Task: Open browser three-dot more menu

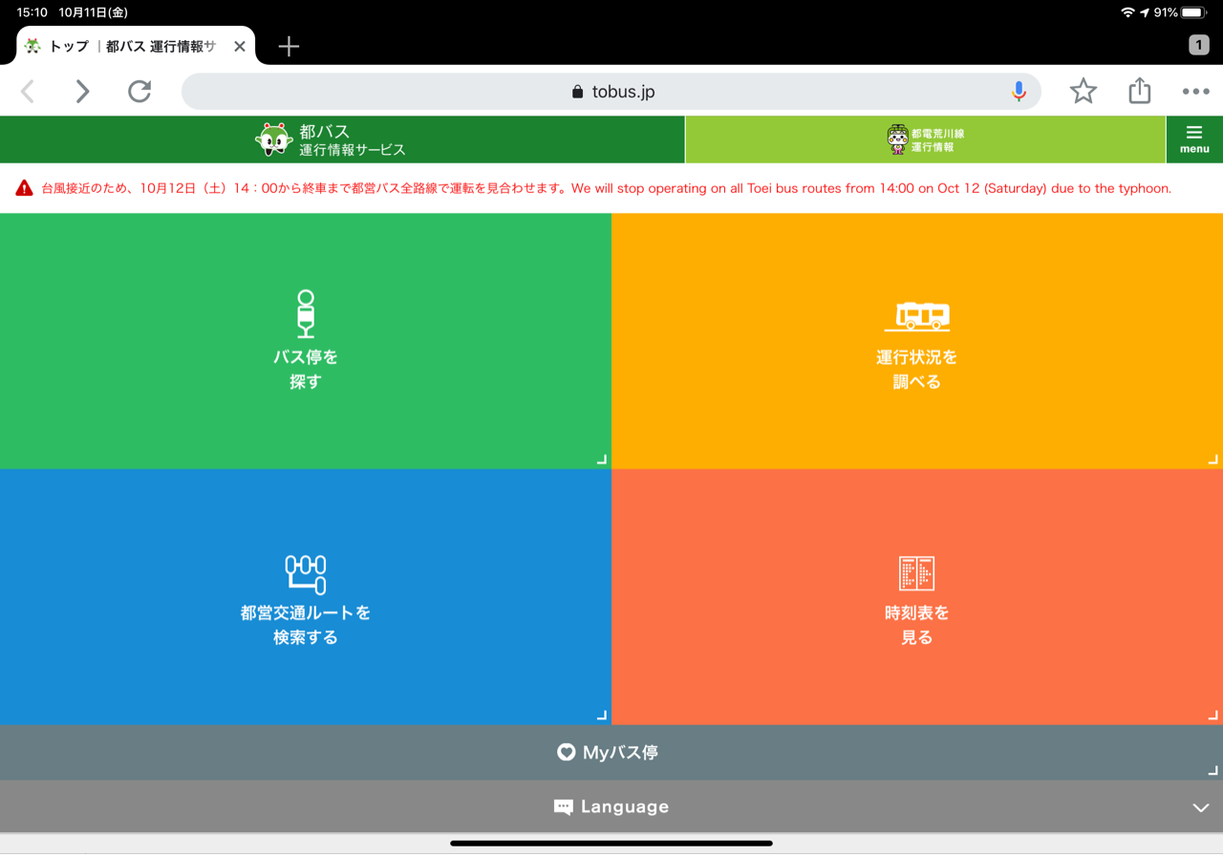Action: point(1195,92)
